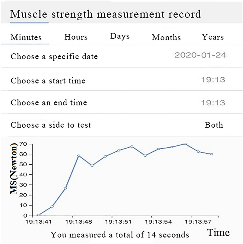Screen dimensions: 243x244
Task: Click the peak data point near 19:13:56
Action: [x=184, y=144]
